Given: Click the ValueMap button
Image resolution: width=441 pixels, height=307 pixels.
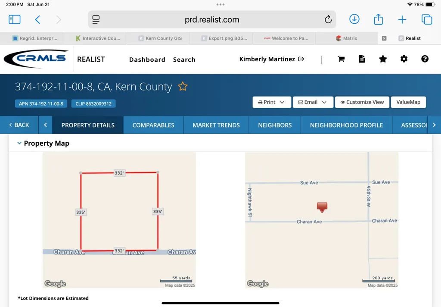Looking at the screenshot, I should tap(408, 102).
